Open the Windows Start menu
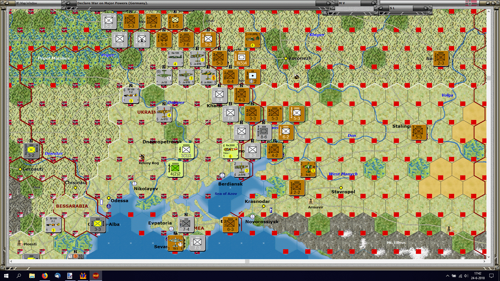 (x=6, y=276)
